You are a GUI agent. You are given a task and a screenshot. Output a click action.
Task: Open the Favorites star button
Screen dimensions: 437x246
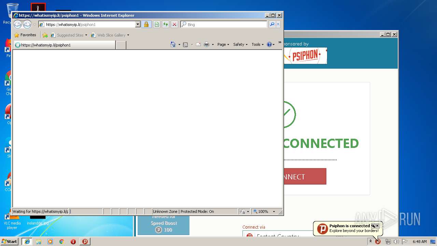point(25,35)
